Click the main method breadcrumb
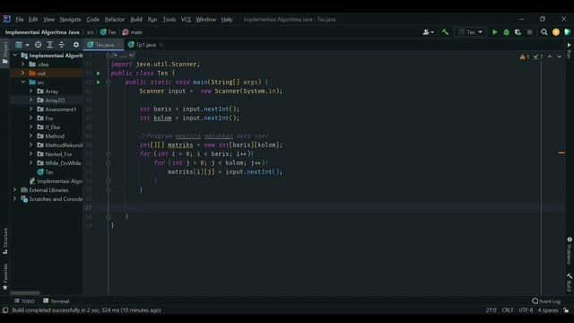This screenshot has width=574, height=323. pos(133,32)
